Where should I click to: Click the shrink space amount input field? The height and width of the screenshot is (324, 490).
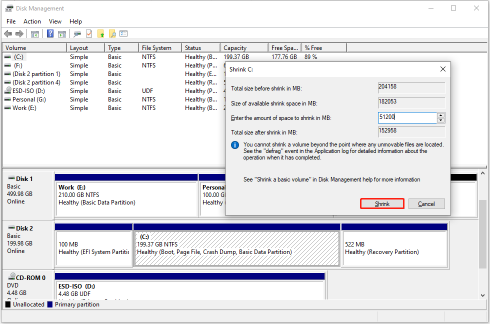click(x=405, y=117)
